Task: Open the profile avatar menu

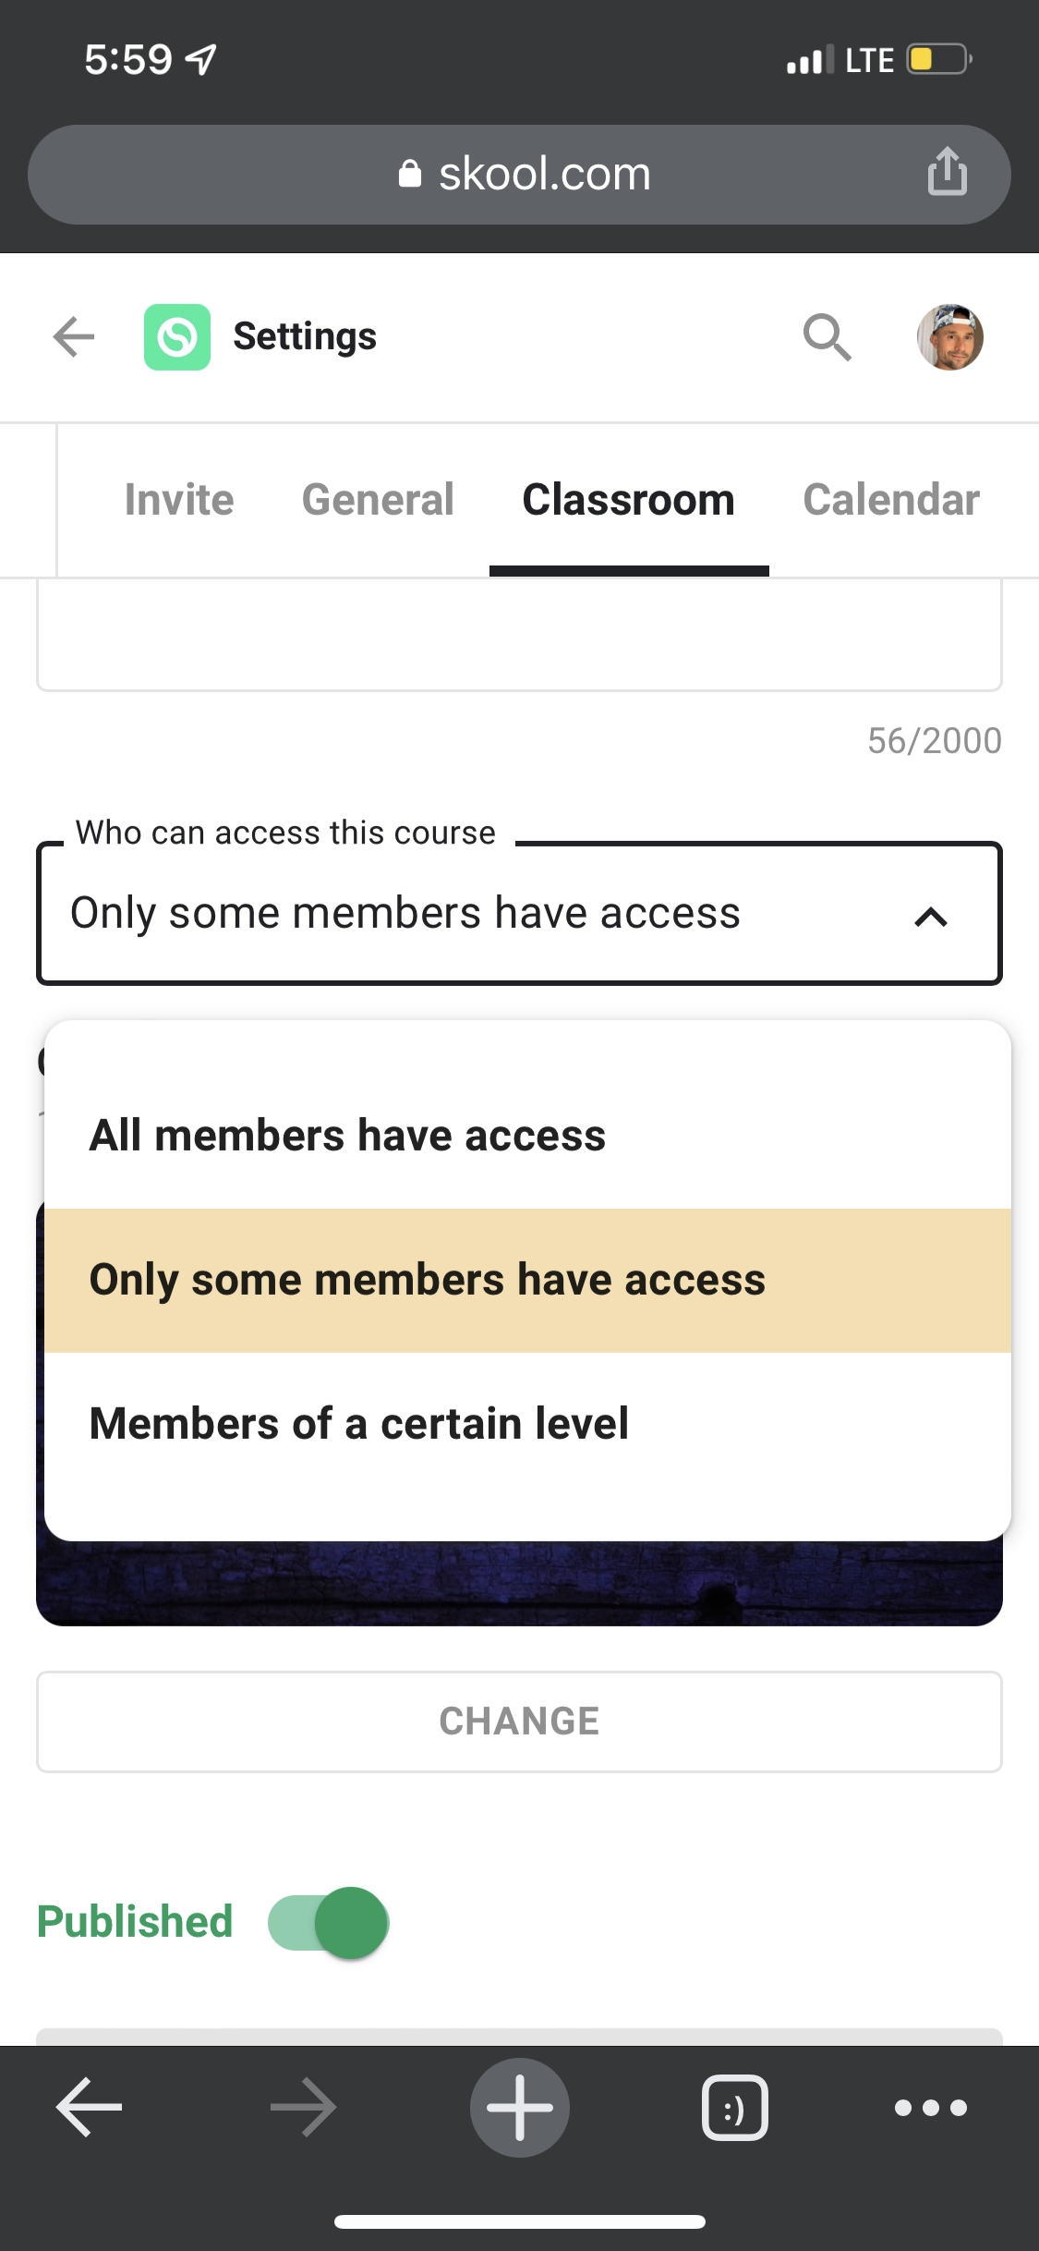Action: point(949,336)
